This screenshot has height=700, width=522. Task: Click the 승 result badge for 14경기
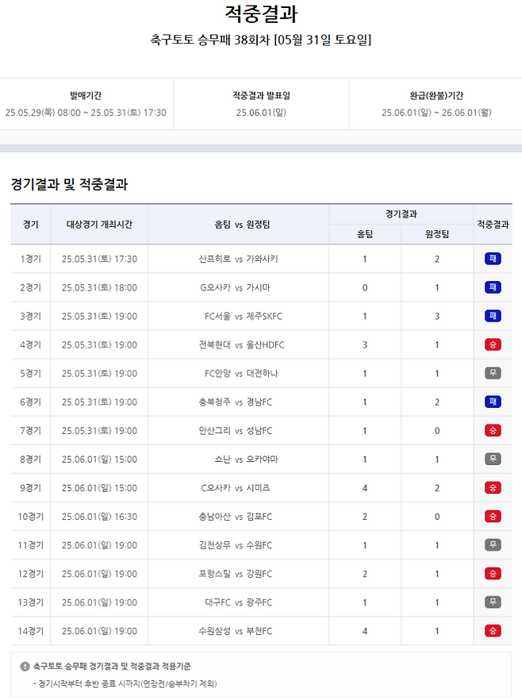[493, 630]
